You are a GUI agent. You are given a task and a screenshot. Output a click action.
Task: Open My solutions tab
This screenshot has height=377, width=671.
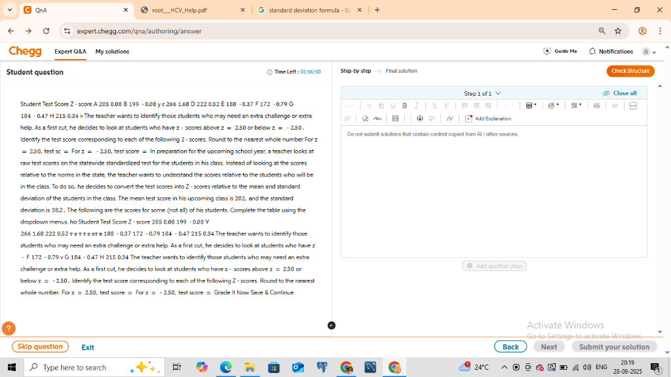pos(112,51)
